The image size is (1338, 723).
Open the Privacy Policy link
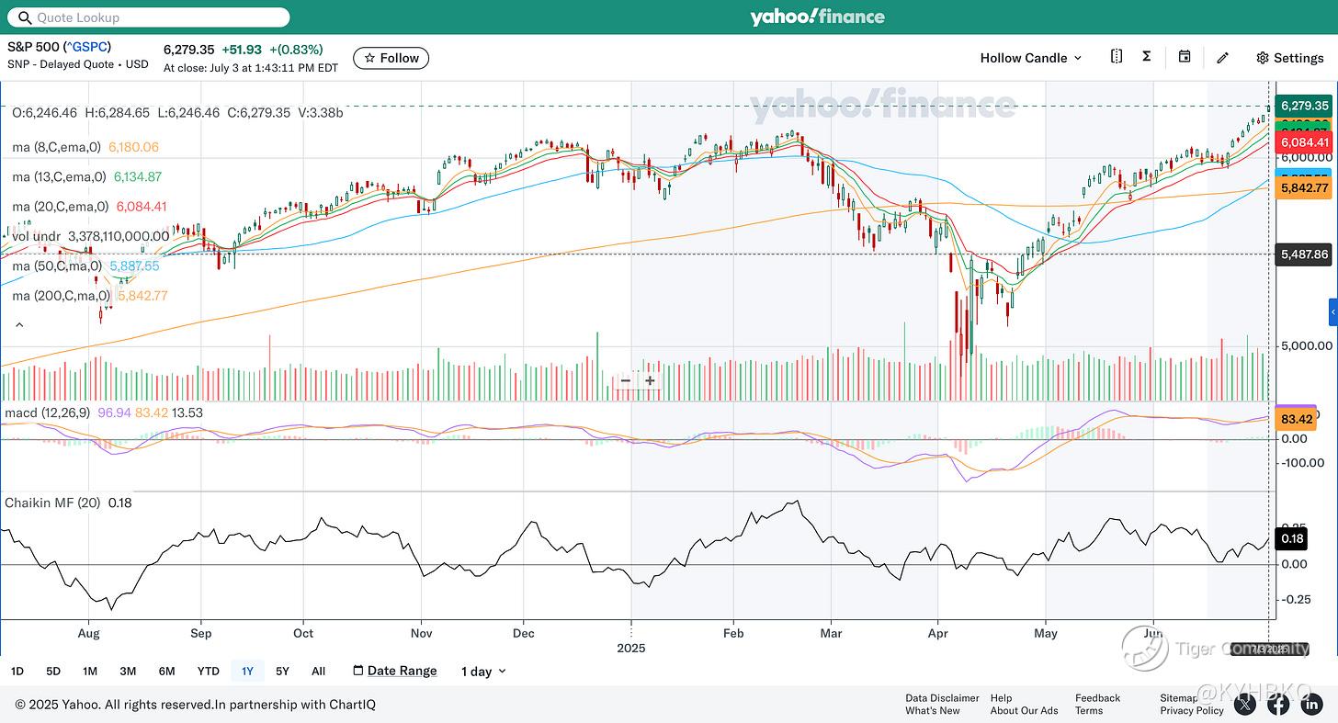click(1192, 711)
